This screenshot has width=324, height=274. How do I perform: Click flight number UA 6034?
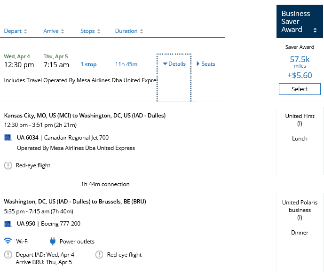pos(27,138)
